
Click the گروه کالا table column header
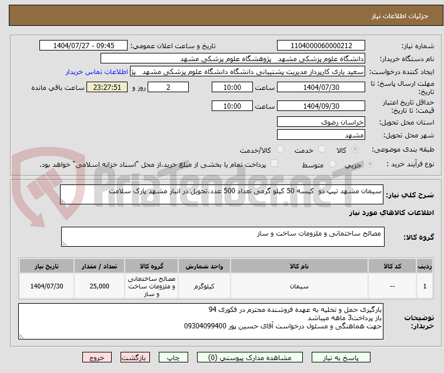pos(152,266)
